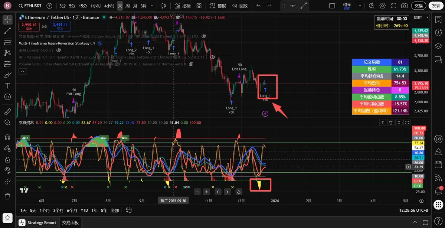Click the 发表 publish button
Viewport: 445px width, 228px height.
436,6
